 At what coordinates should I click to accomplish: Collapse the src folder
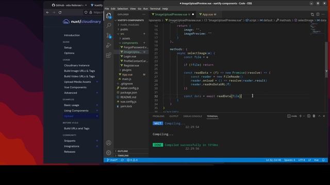(x=122, y=34)
